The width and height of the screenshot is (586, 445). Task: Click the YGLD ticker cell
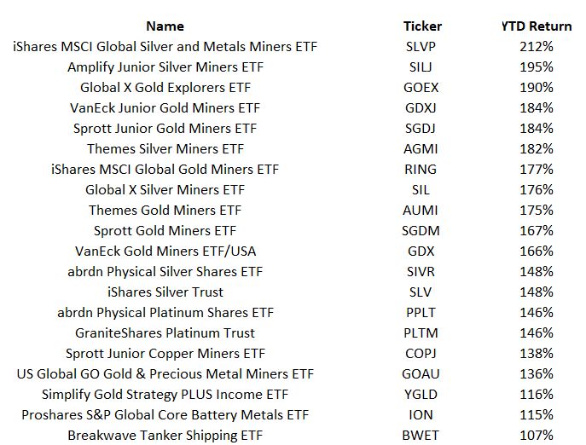(x=421, y=394)
